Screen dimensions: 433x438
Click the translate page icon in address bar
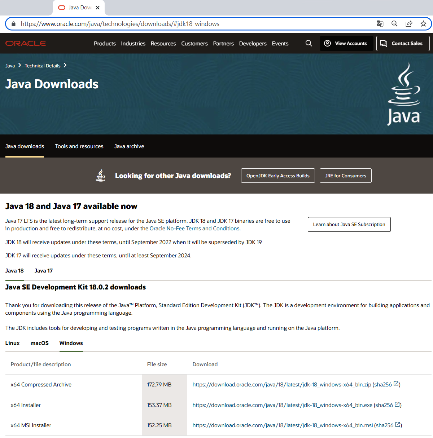click(x=380, y=24)
